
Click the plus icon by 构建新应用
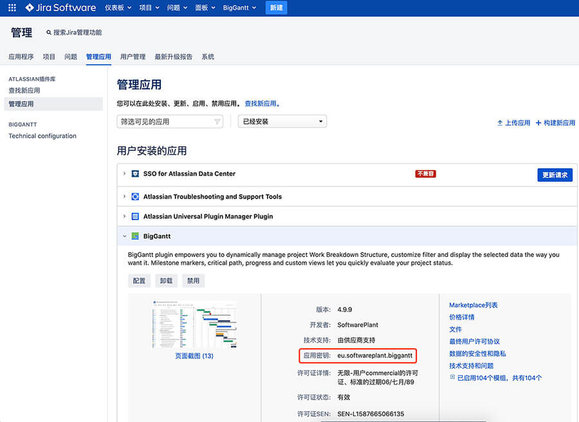click(x=538, y=123)
